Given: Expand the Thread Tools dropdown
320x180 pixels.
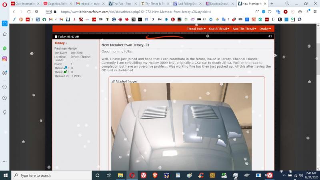Looking at the screenshot, I should (x=196, y=29).
